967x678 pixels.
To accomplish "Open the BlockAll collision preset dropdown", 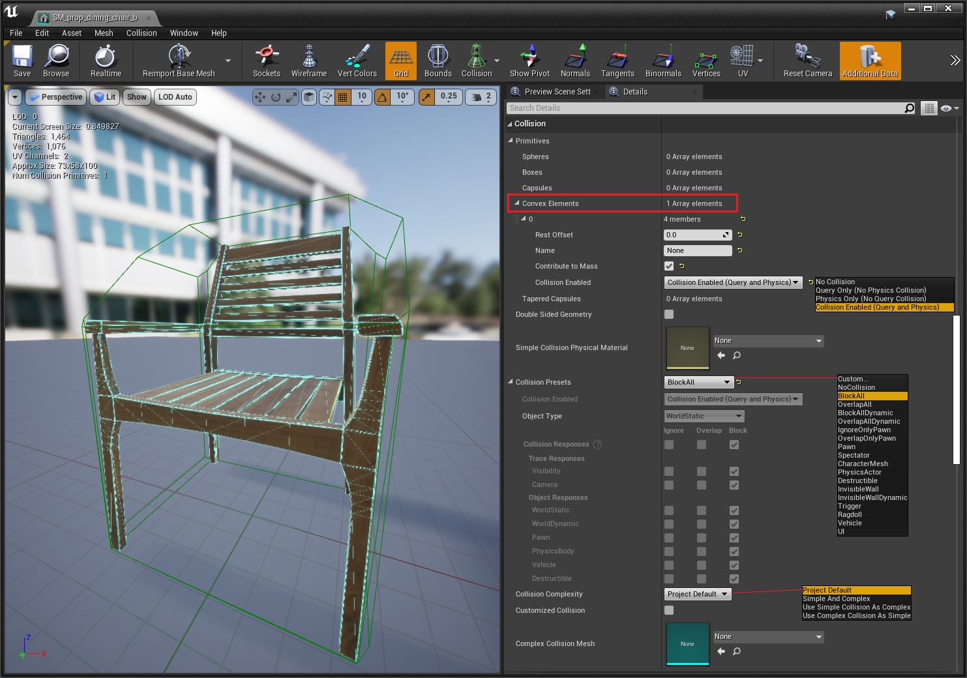I will [698, 382].
